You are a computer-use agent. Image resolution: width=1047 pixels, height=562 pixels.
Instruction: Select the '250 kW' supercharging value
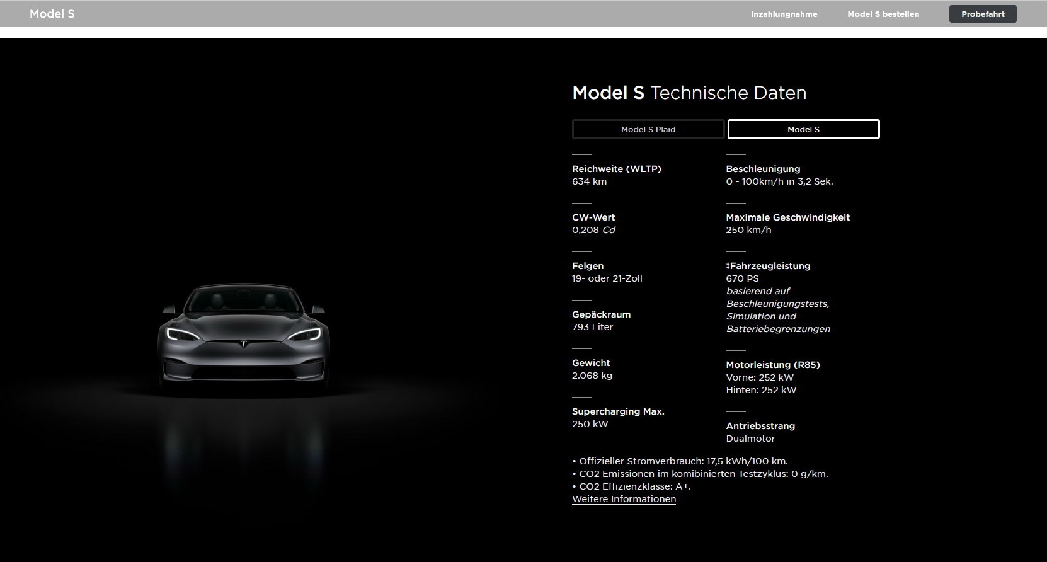click(590, 424)
